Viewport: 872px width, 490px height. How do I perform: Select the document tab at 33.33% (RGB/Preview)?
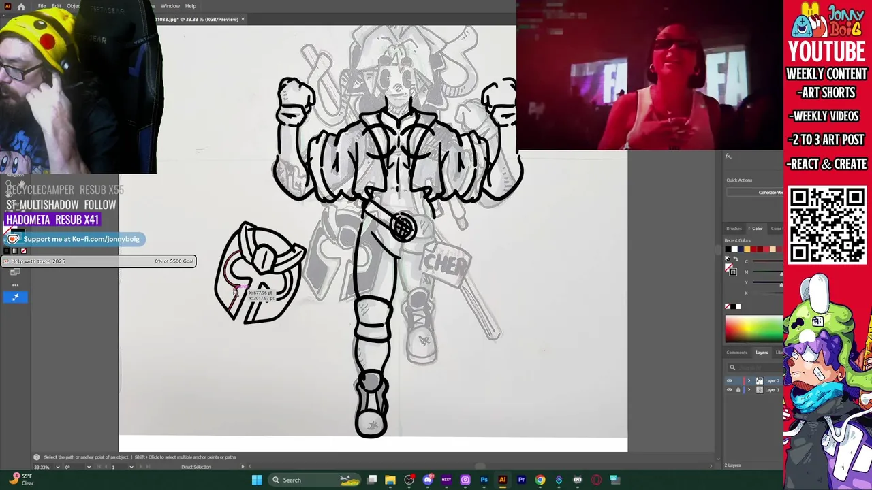pyautogui.click(x=198, y=19)
